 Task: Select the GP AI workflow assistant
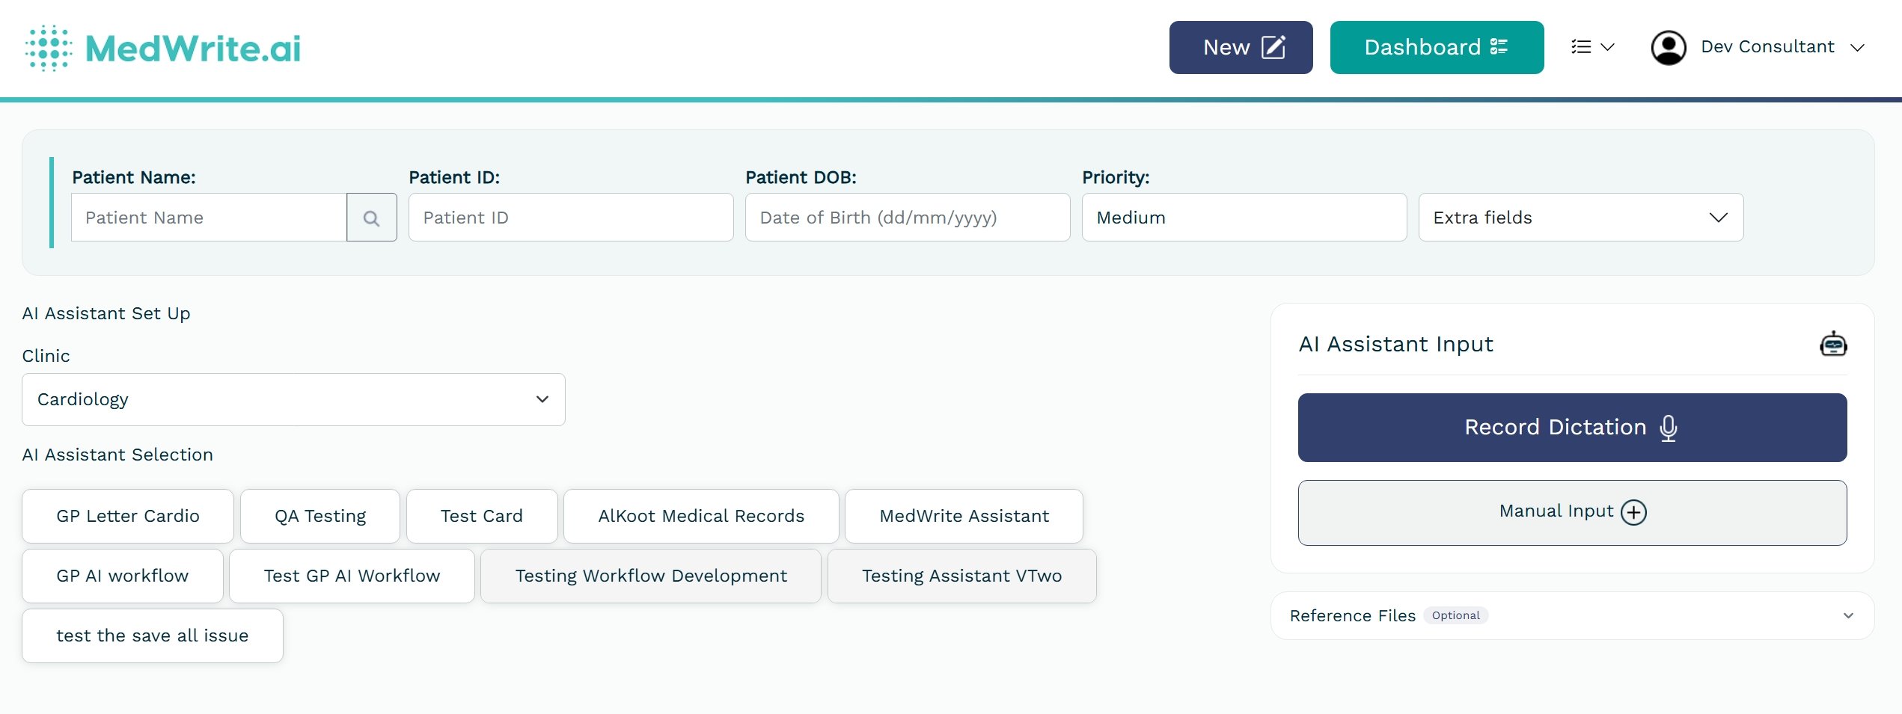[x=123, y=576]
